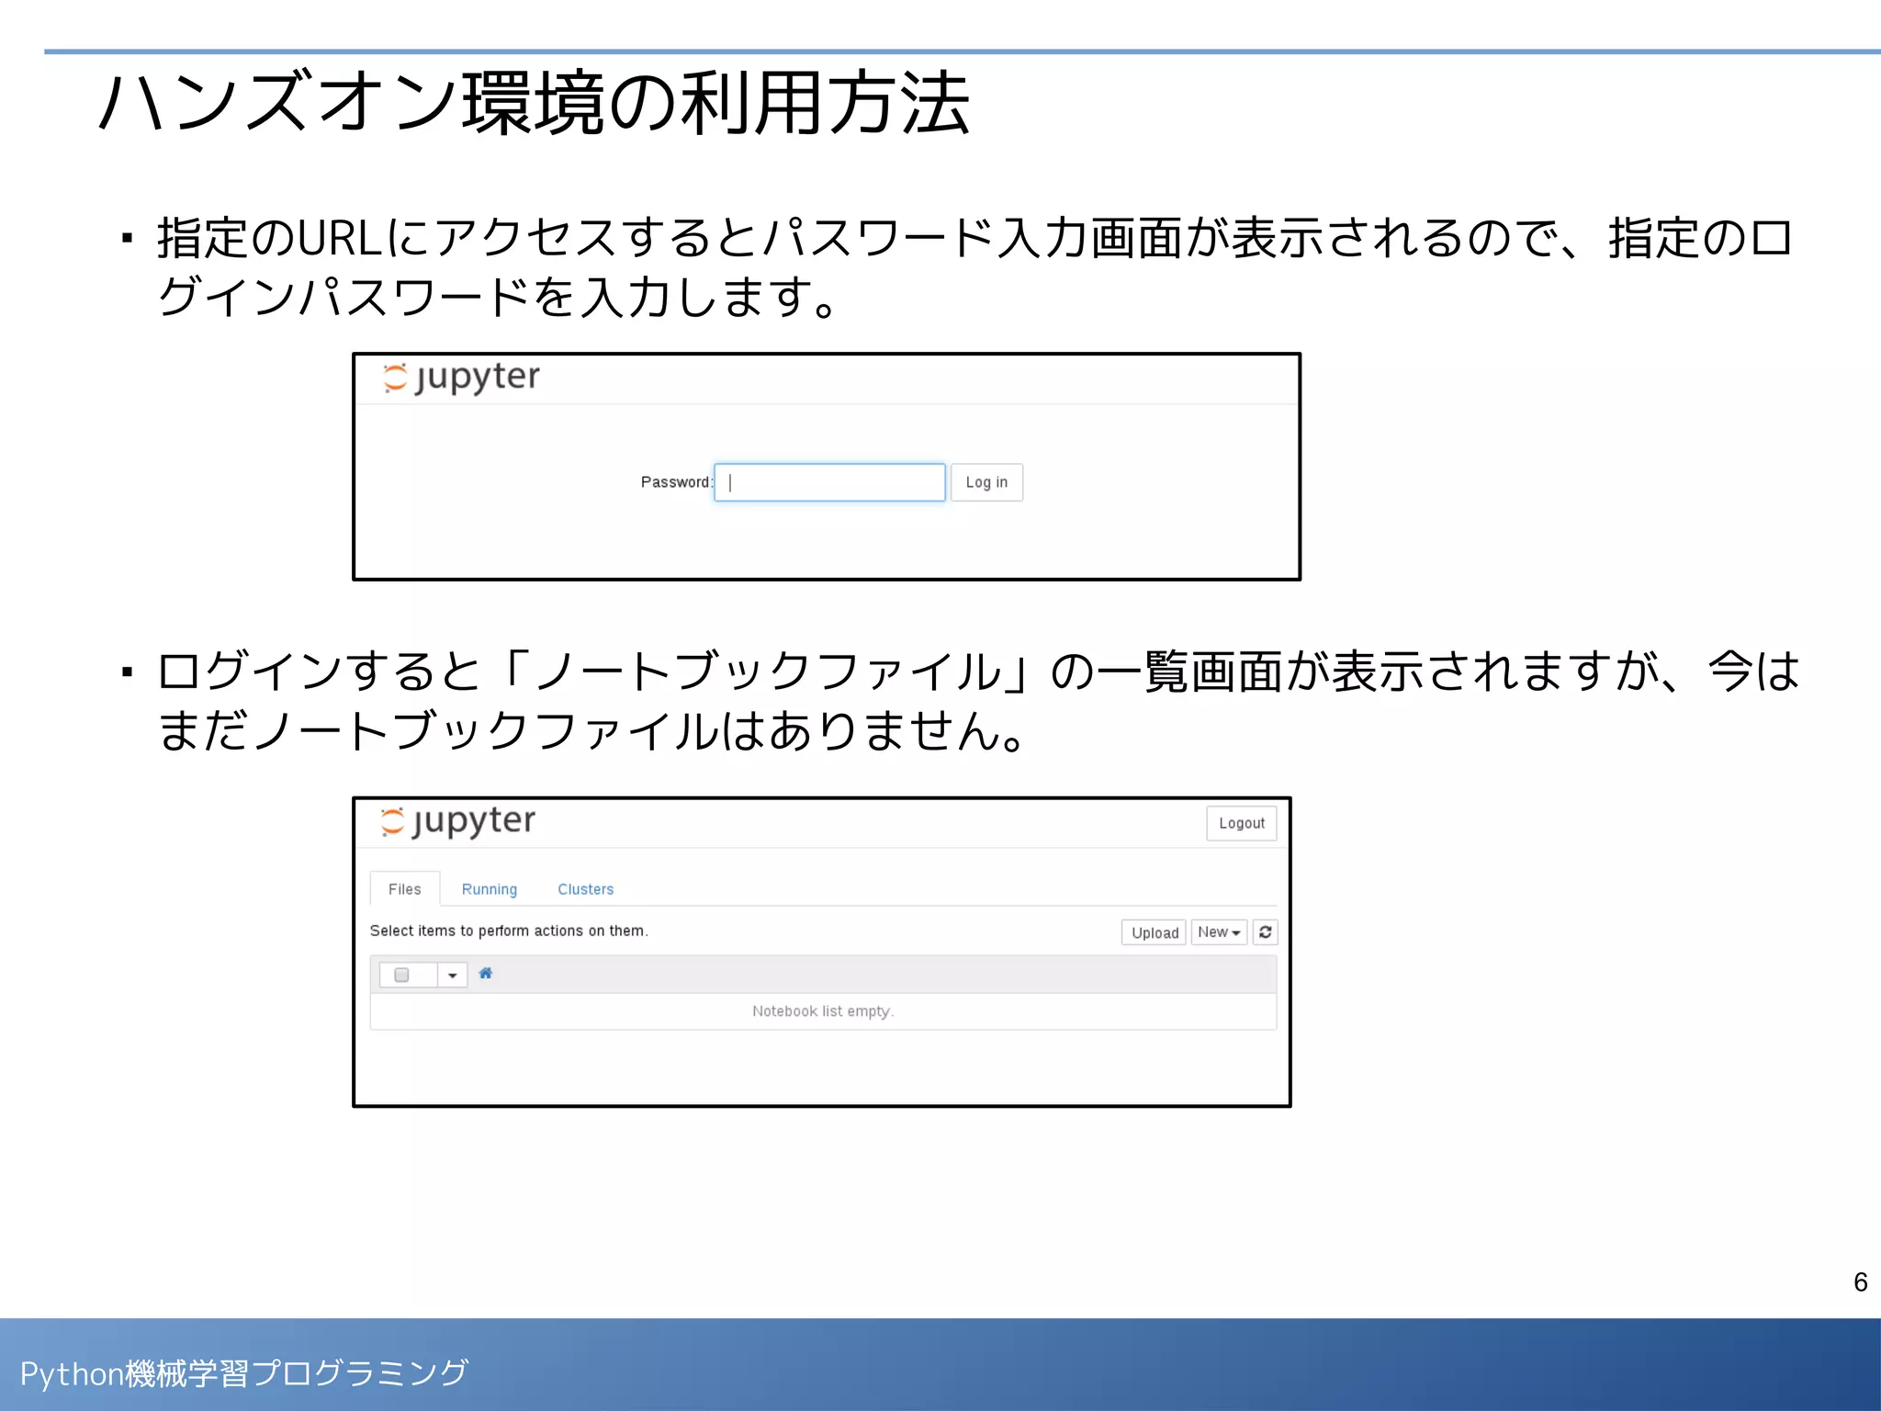Tick the select-all checkbox

pyautogui.click(x=401, y=975)
